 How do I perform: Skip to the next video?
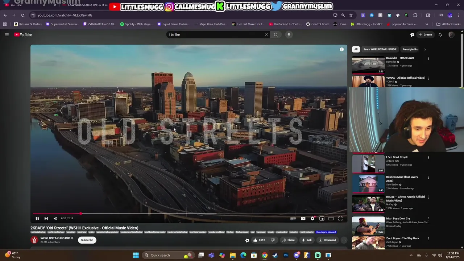[46, 219]
